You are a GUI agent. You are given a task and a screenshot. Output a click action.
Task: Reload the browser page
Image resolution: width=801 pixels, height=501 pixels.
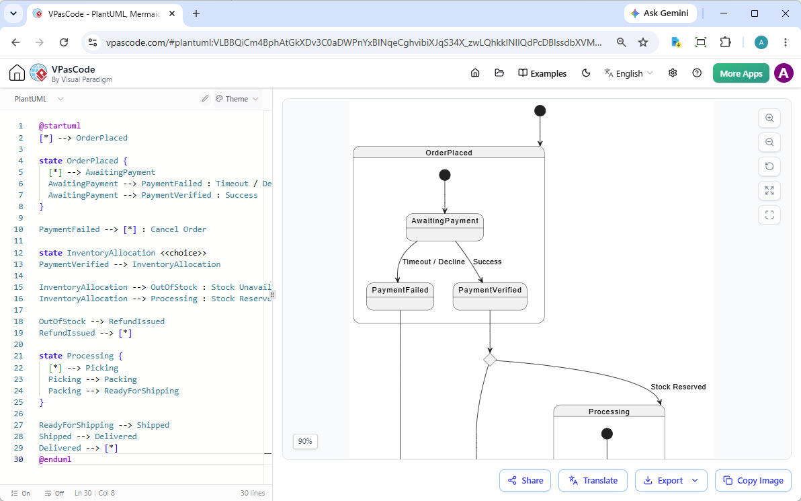[x=64, y=42]
